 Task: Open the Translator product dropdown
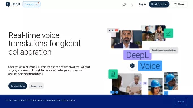click(32, 4)
